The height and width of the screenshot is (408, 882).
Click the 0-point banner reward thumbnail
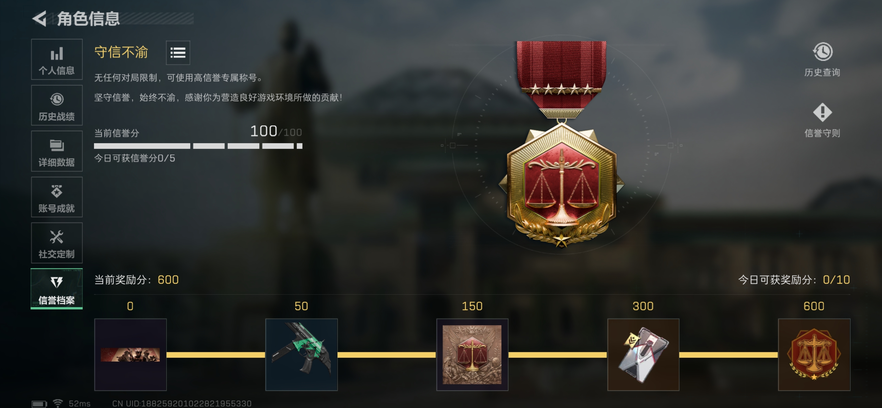[130, 355]
